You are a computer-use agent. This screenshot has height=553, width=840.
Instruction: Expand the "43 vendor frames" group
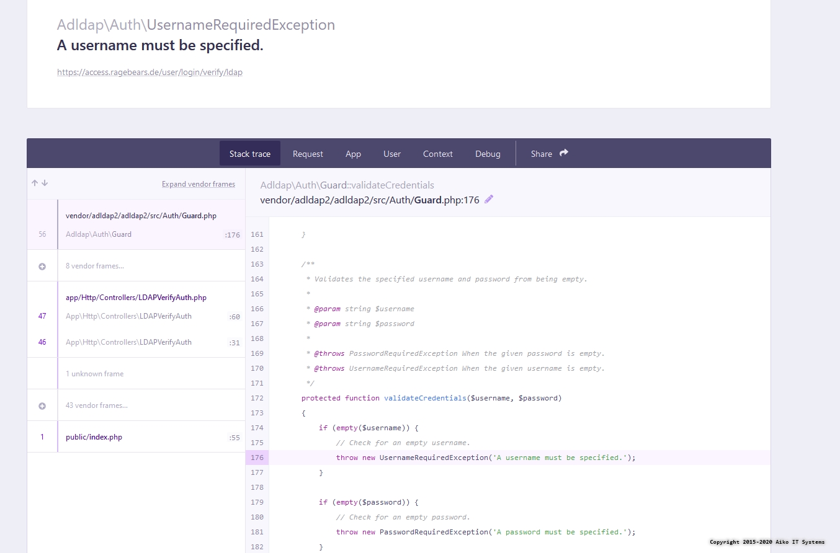(96, 404)
